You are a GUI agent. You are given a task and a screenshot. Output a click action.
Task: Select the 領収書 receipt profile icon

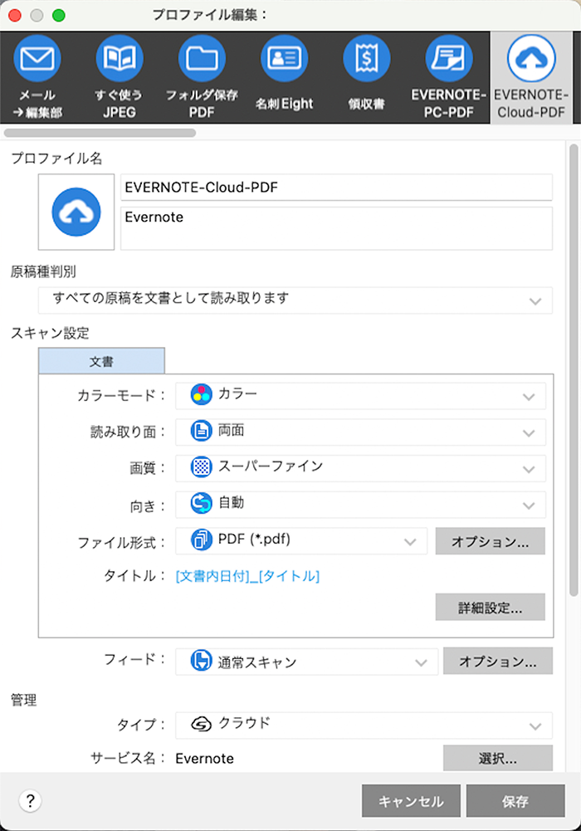point(365,58)
